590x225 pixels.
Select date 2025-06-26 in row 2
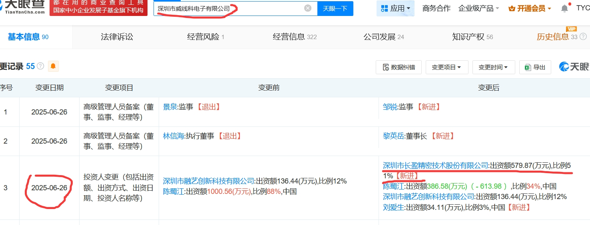click(49, 141)
